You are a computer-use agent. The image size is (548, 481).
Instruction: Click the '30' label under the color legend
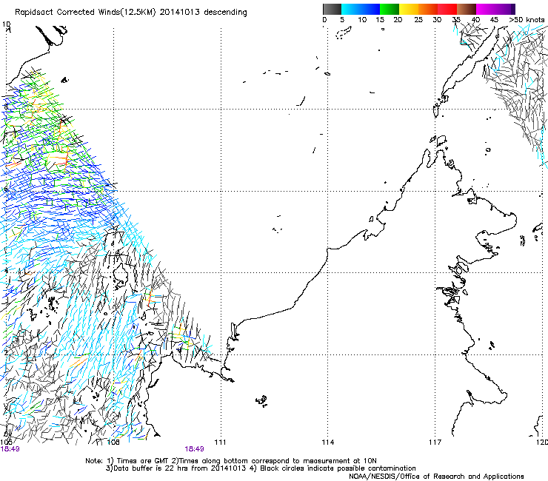coord(437,19)
